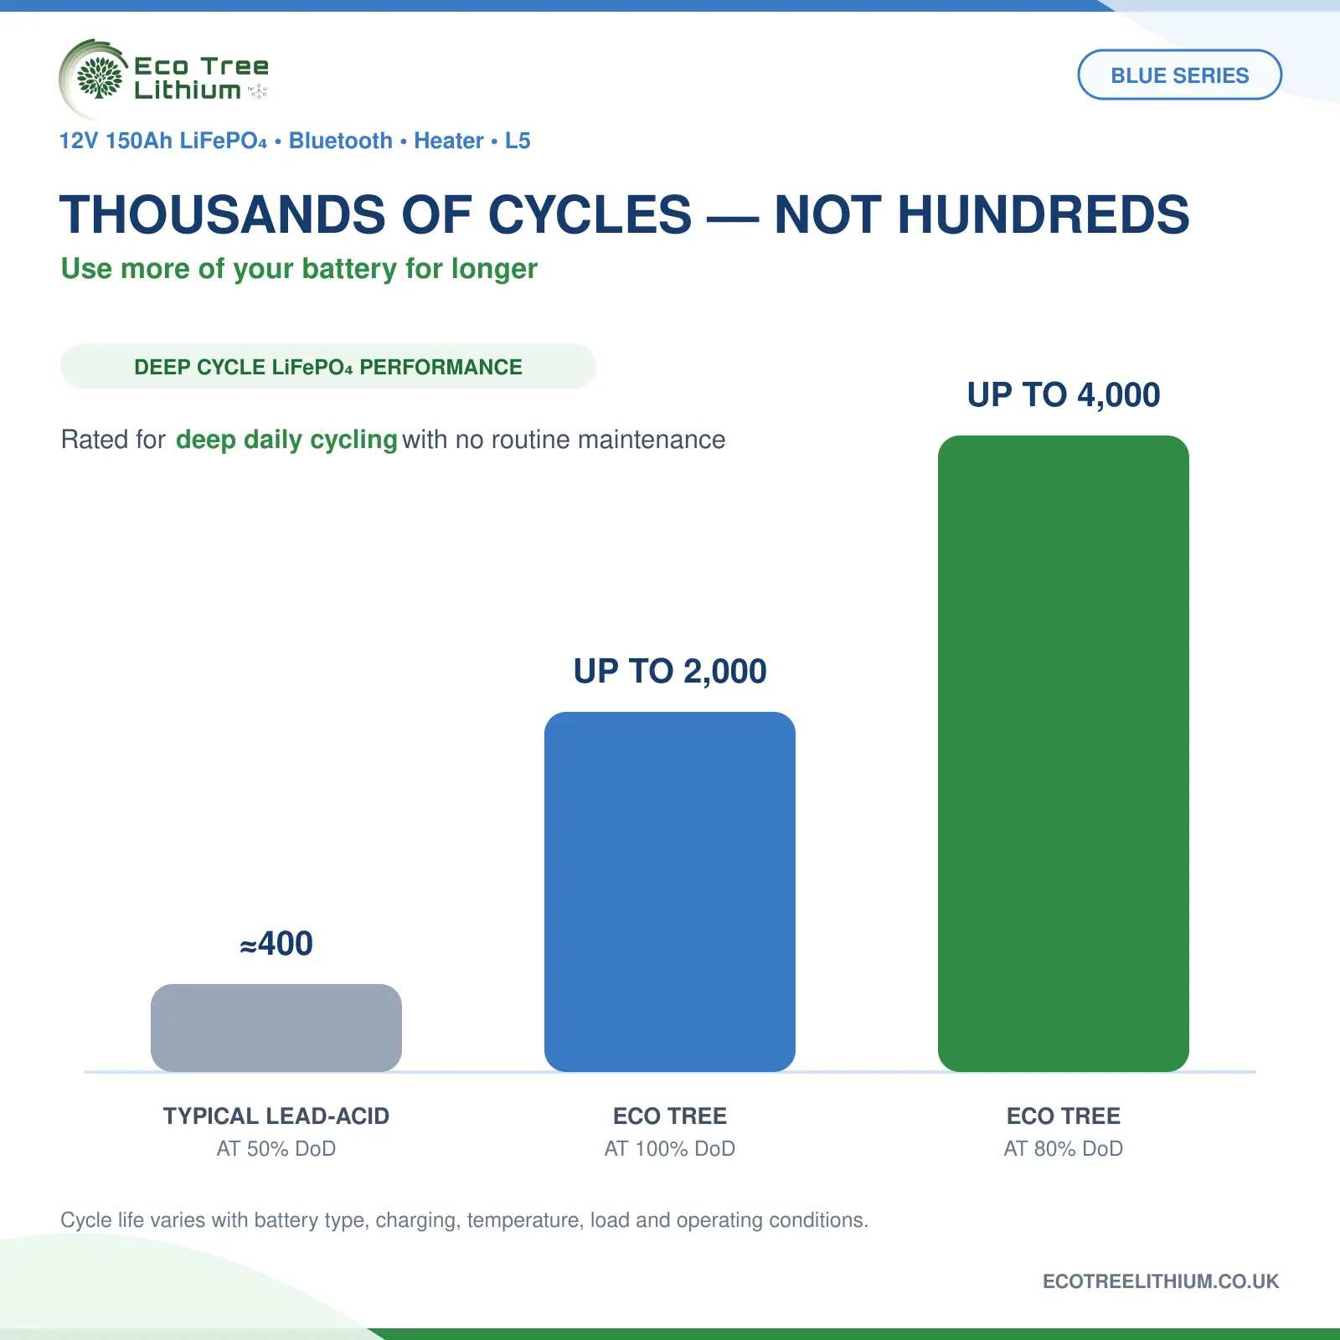Click the green Eco Tree 80% DoD bar
Screen dimensions: 1340x1340
pos(1064,754)
